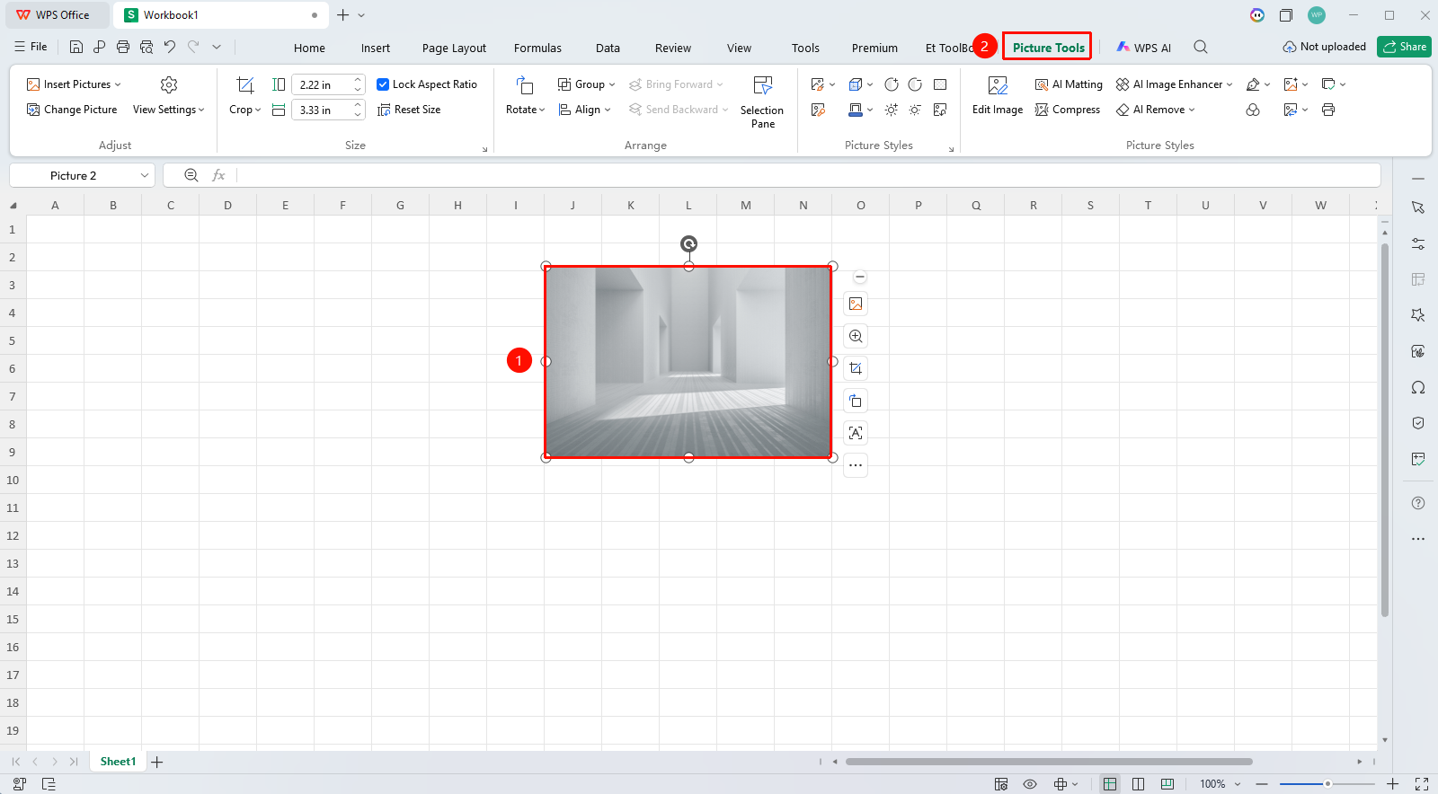Image resolution: width=1438 pixels, height=794 pixels.
Task: Click the Crop icon in the ribbon
Action: pos(244,84)
